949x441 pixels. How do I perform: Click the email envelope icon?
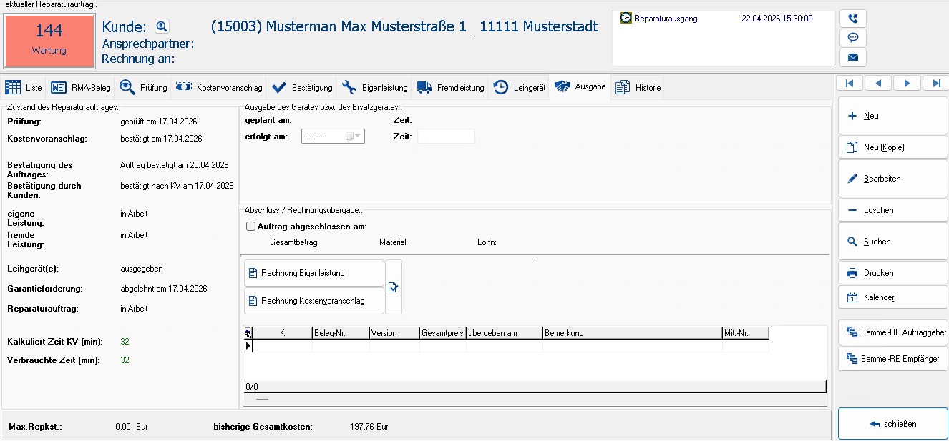tap(852, 57)
